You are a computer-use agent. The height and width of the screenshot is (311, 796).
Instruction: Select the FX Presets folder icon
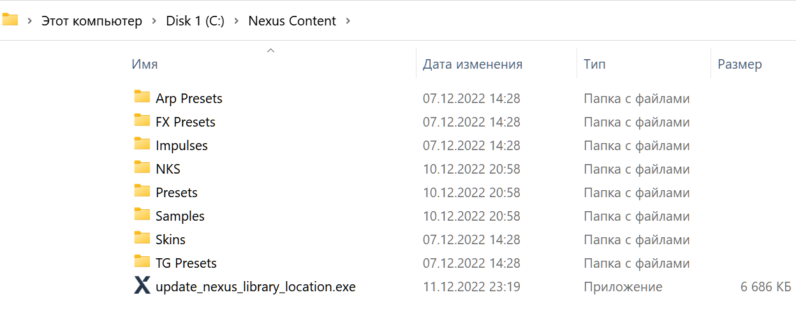(x=142, y=121)
